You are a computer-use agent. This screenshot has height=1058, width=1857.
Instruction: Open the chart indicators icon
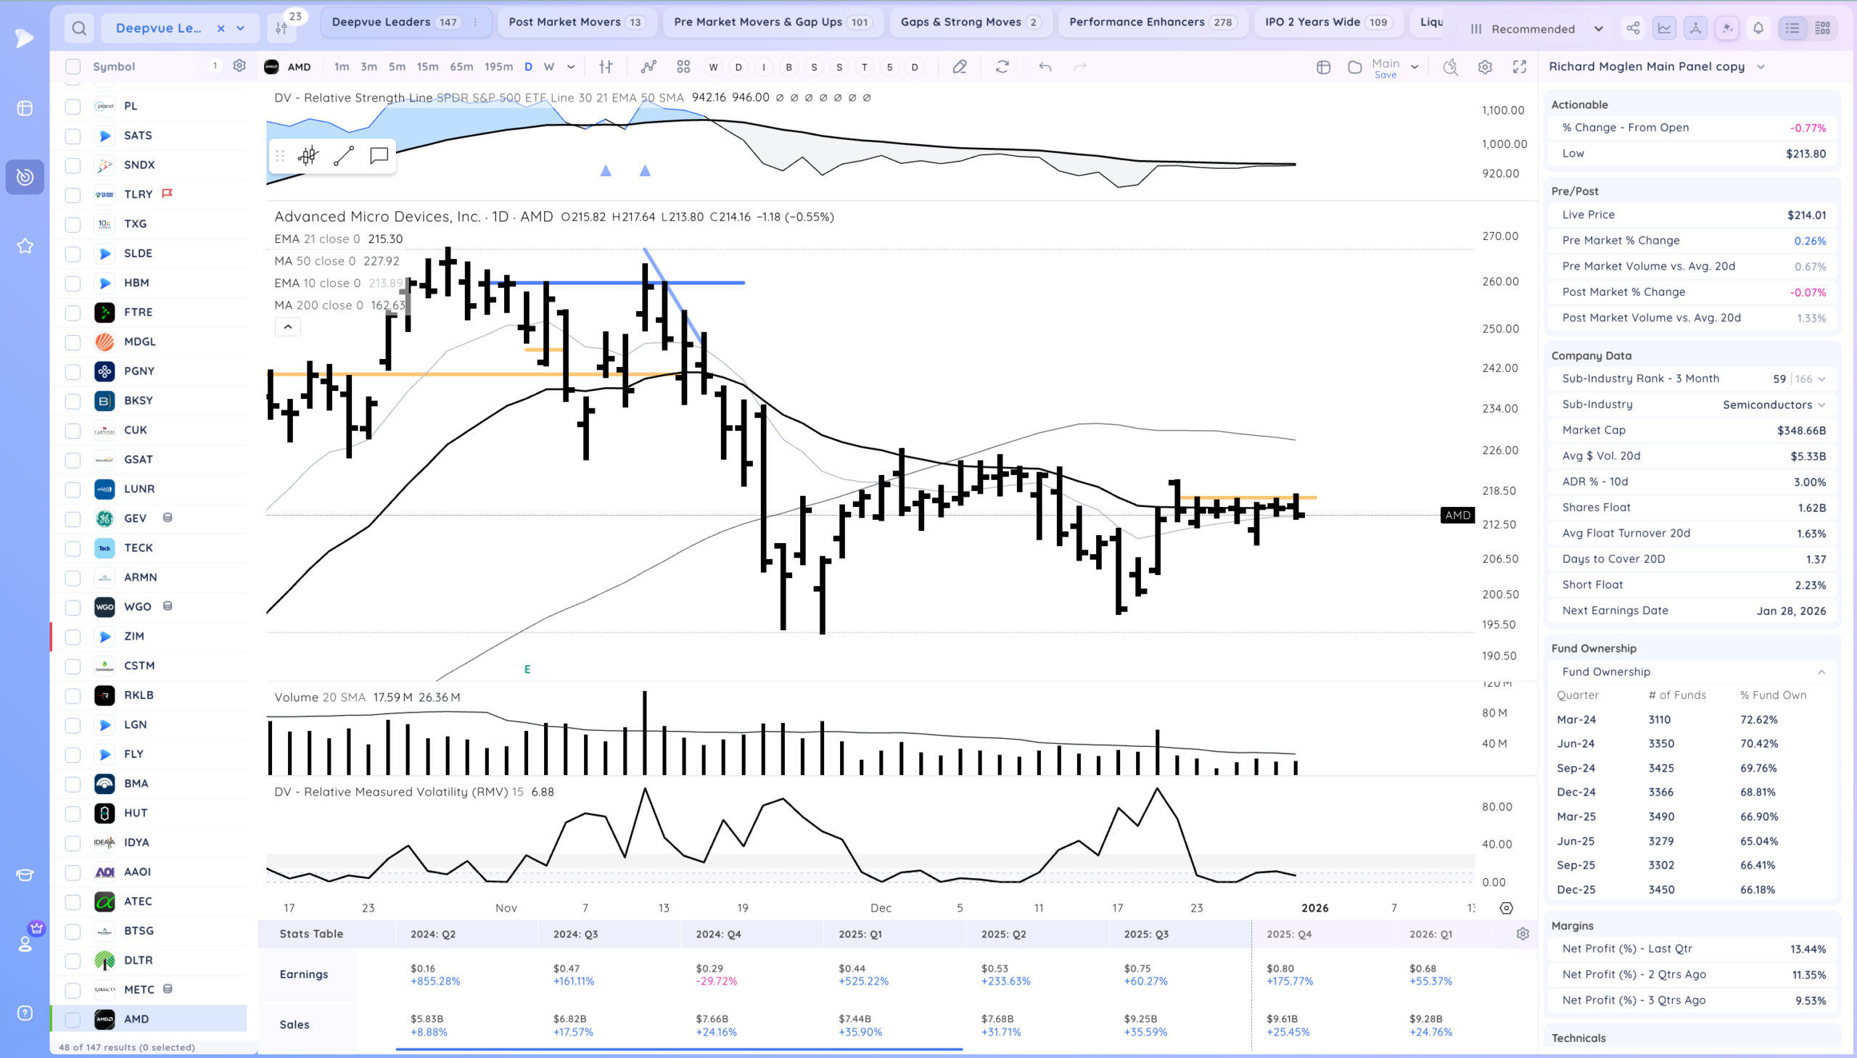click(x=648, y=67)
